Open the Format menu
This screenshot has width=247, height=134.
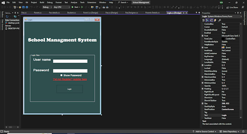point(58,3)
